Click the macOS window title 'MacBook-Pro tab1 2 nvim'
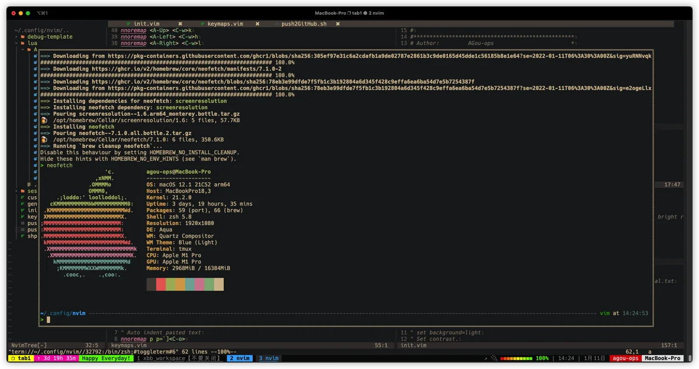The image size is (699, 369). [349, 13]
